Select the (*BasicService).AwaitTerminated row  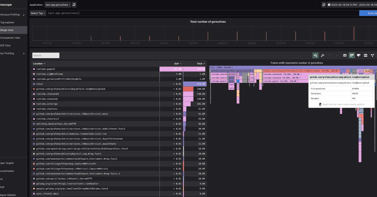coord(119,139)
